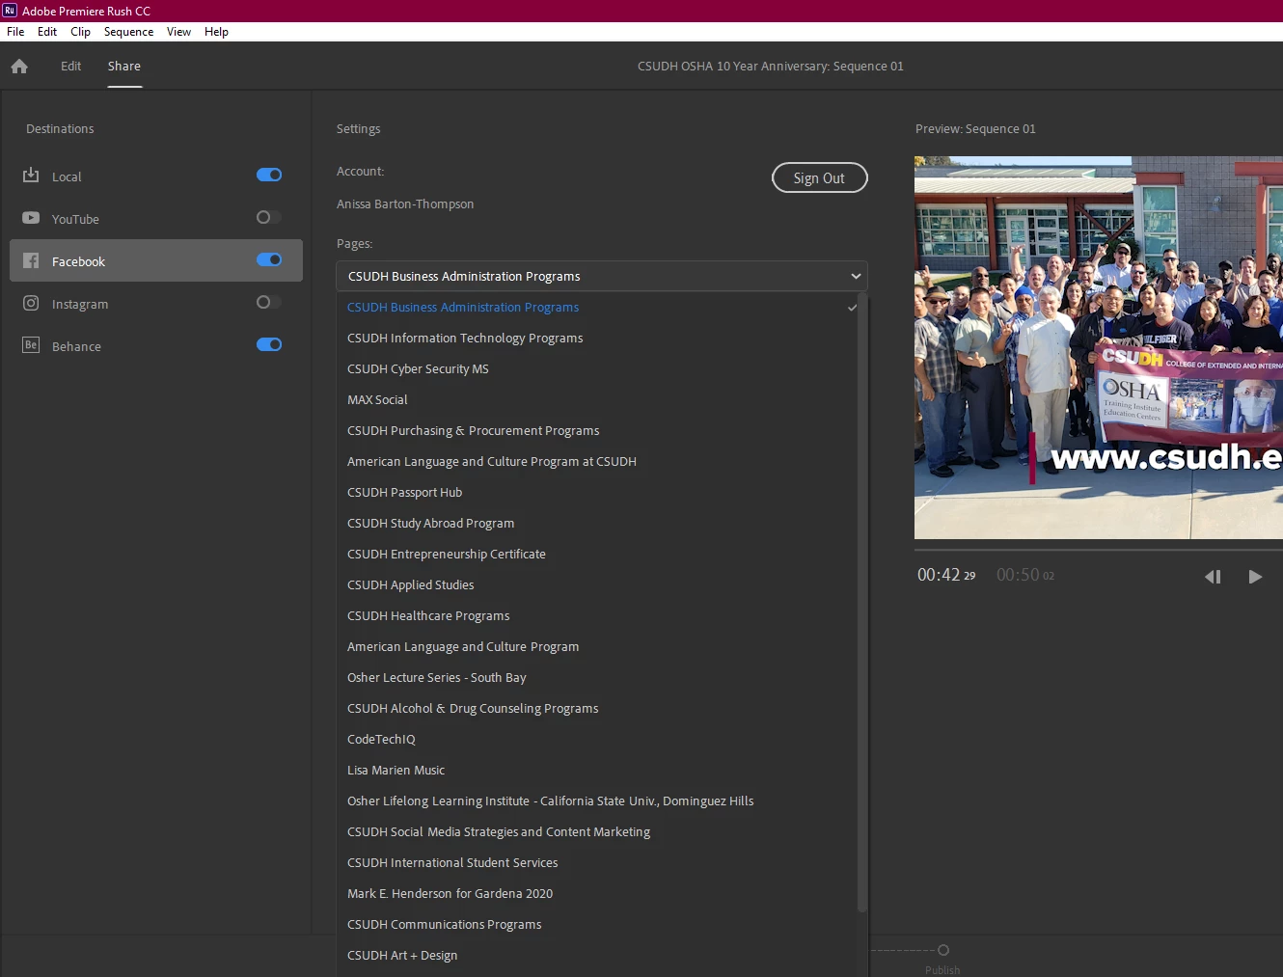Choose American Language and Culture Program entry
Viewport: 1283px width, 977px height.
597,646
